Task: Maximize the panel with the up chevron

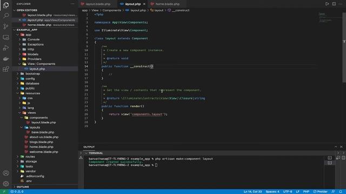Action: pos(336,147)
